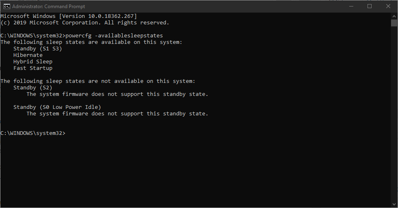Select the Fast Startup output line
This screenshot has height=208, width=398.
click(x=33, y=68)
